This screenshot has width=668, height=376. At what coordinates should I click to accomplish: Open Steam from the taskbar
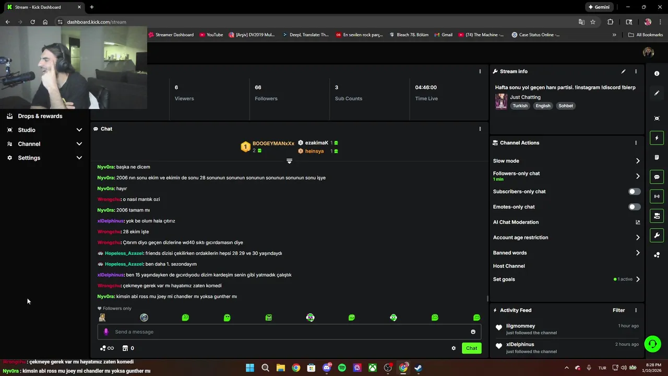pos(419,368)
